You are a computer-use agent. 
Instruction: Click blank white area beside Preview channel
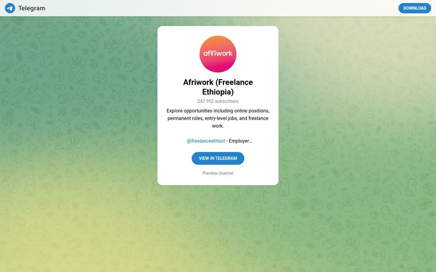pos(256,173)
